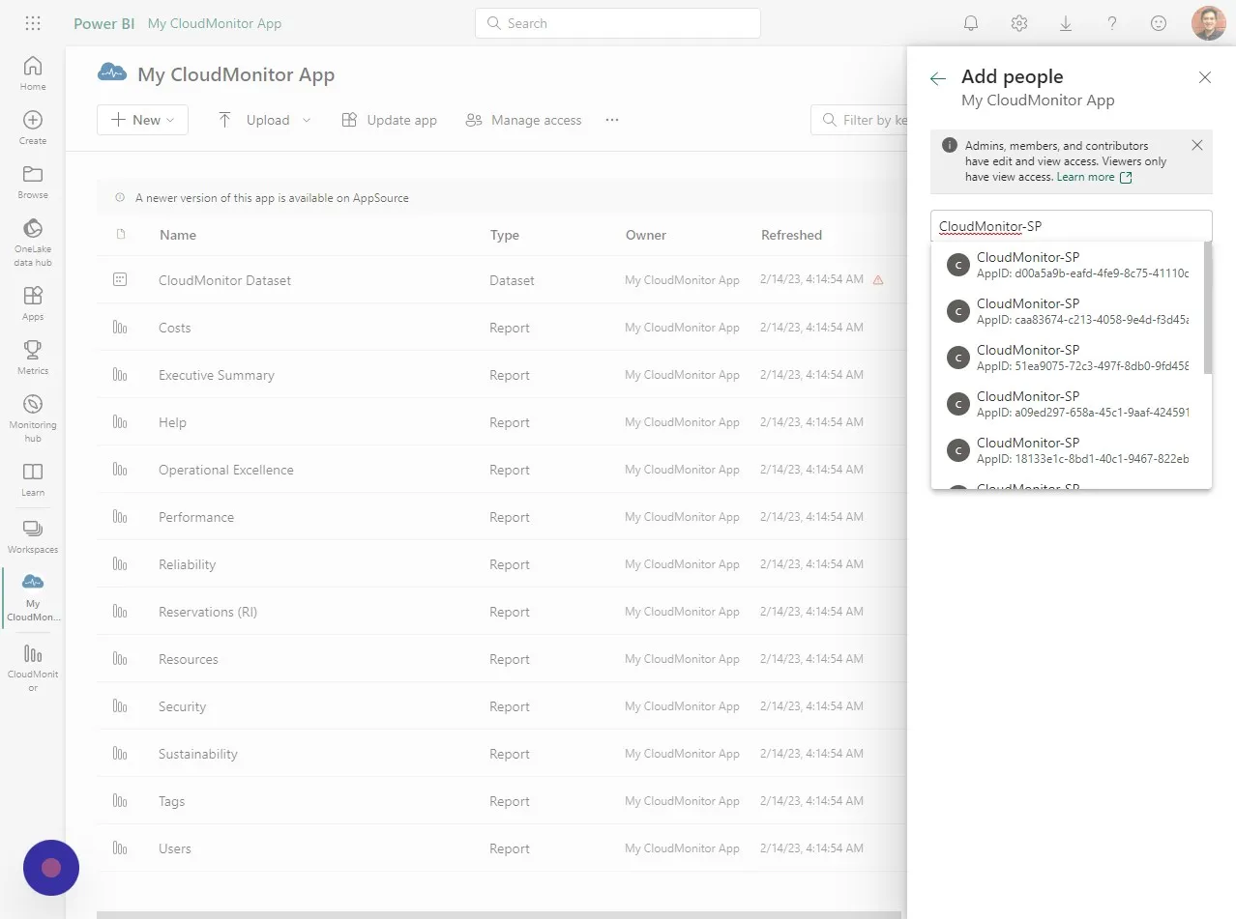Dismiss the access info banner
Screen dimensions: 1236x919
click(x=1197, y=145)
